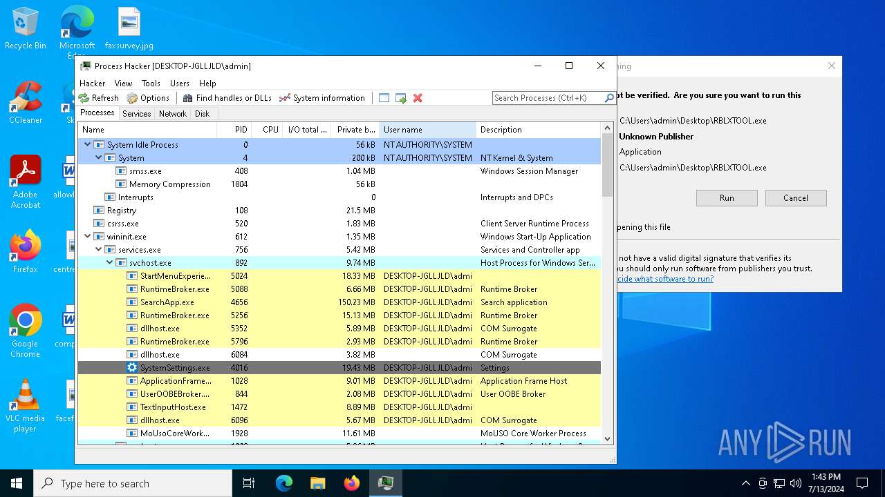885x497 pixels.
Task: Select RuntimeBroker.exe with PID 5088
Action: click(339, 289)
